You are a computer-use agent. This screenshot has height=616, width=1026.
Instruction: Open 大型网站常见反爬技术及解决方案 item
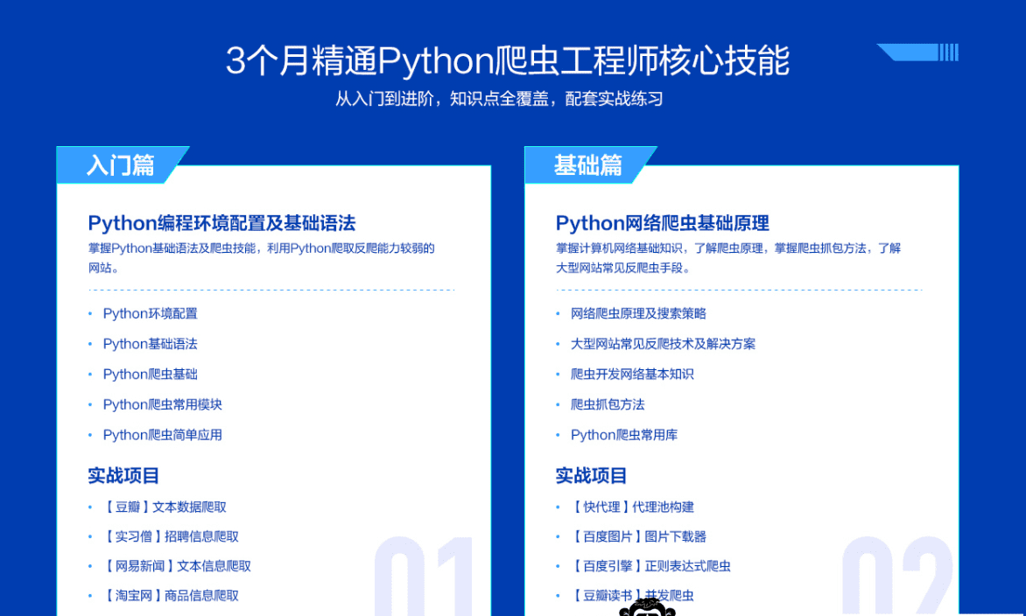pos(663,344)
